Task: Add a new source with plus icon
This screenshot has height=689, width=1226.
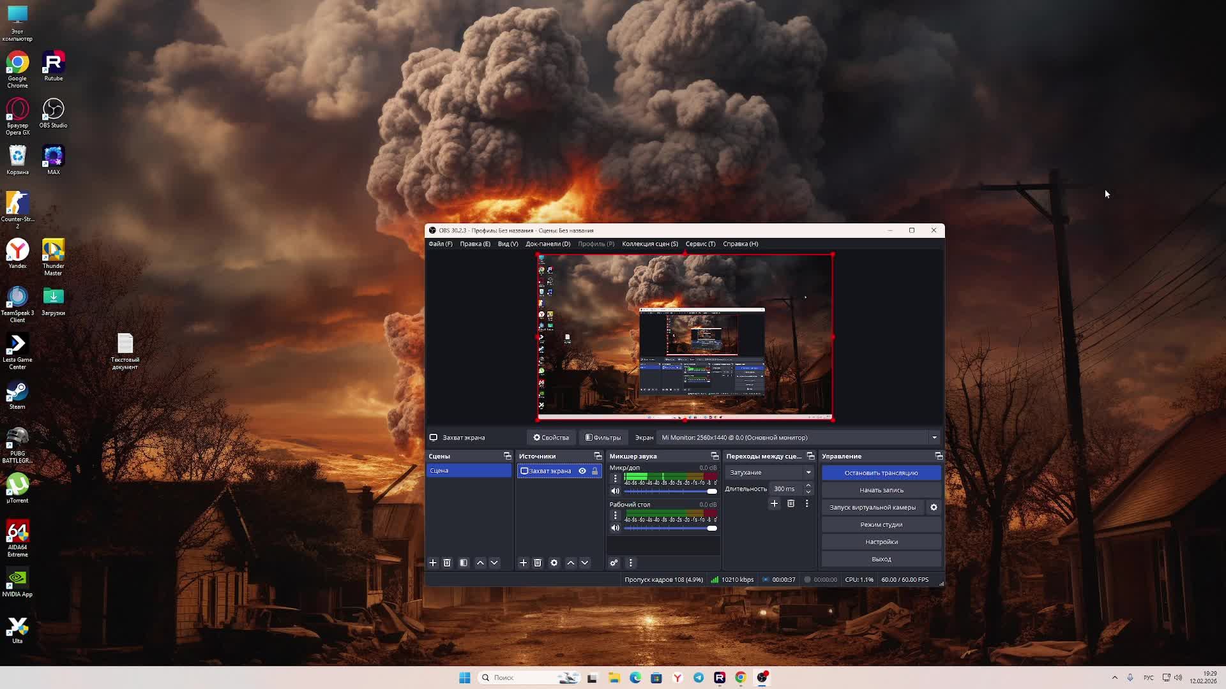Action: pos(523,563)
